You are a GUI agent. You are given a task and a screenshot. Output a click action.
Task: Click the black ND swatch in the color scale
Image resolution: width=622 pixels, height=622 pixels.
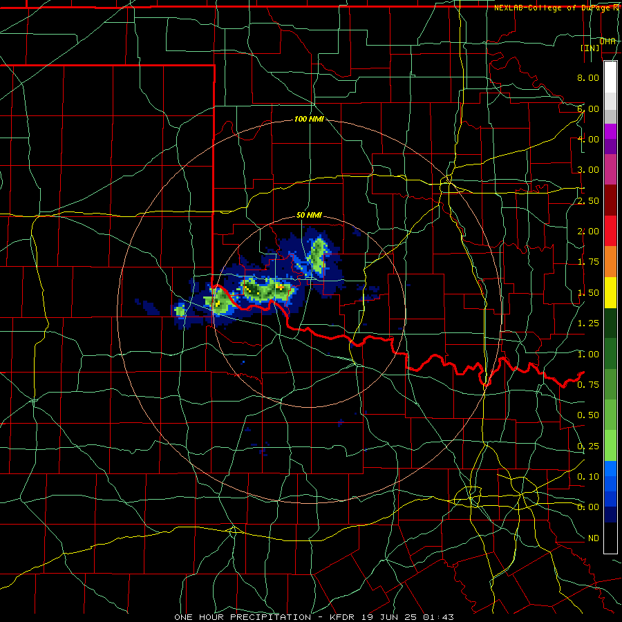[610, 538]
